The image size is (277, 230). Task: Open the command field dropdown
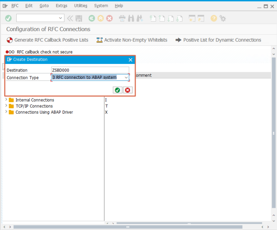60,18
